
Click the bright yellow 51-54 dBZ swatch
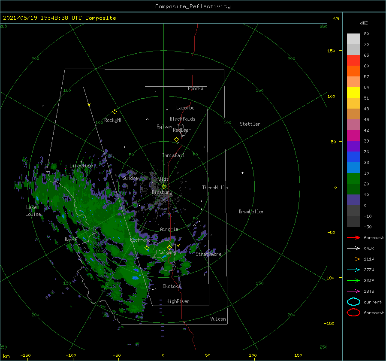coord(353,93)
